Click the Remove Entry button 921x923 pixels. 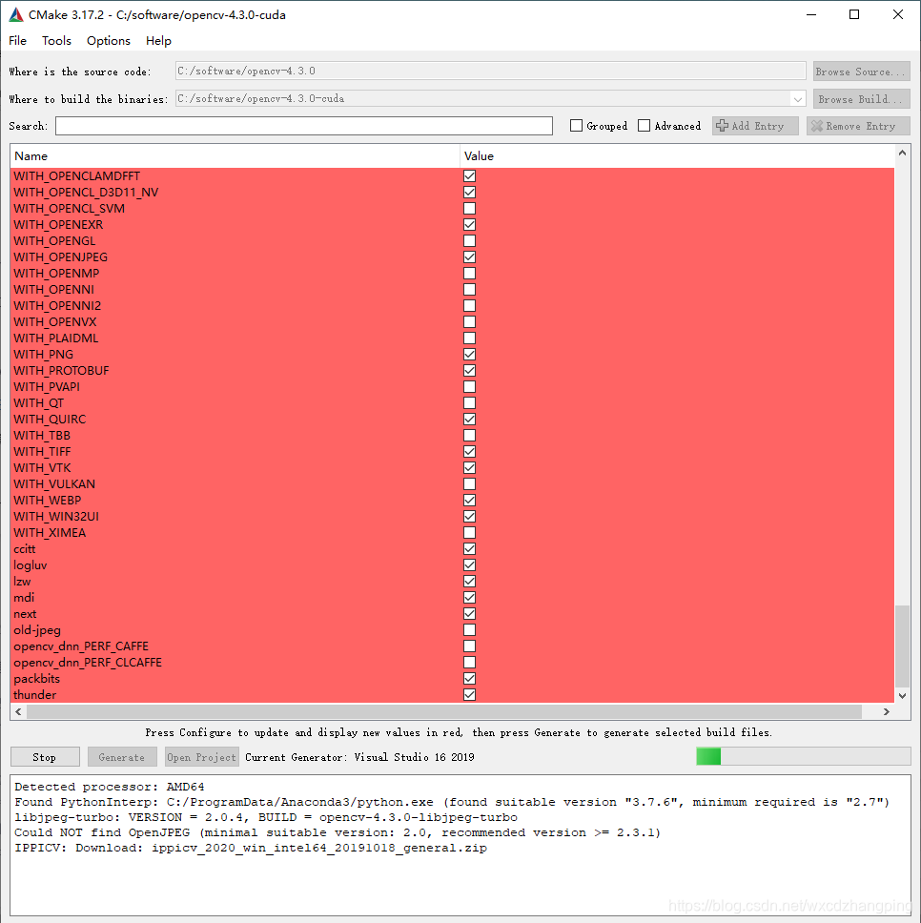[x=858, y=126]
